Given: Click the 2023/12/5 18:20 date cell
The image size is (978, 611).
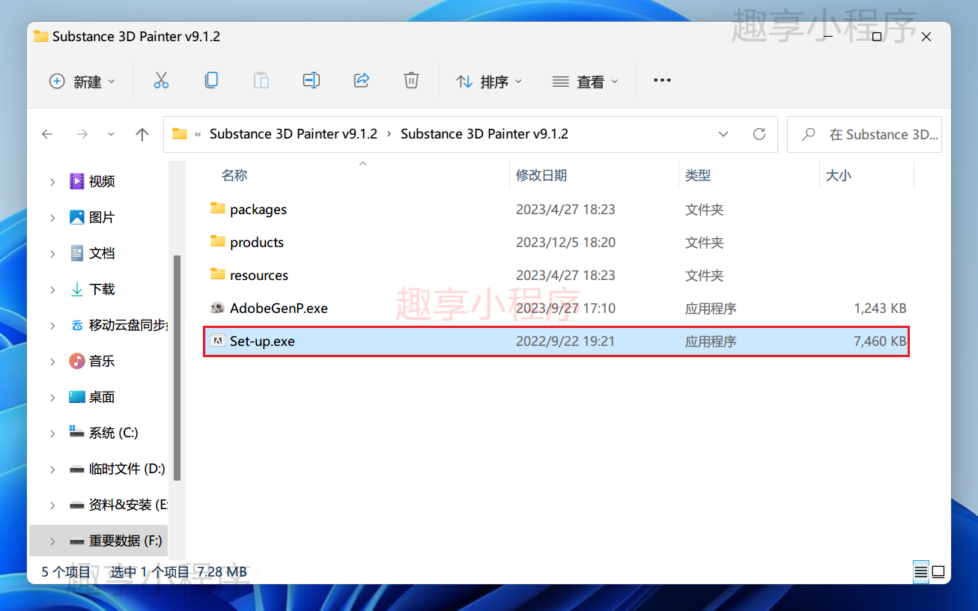Looking at the screenshot, I should pos(565,242).
